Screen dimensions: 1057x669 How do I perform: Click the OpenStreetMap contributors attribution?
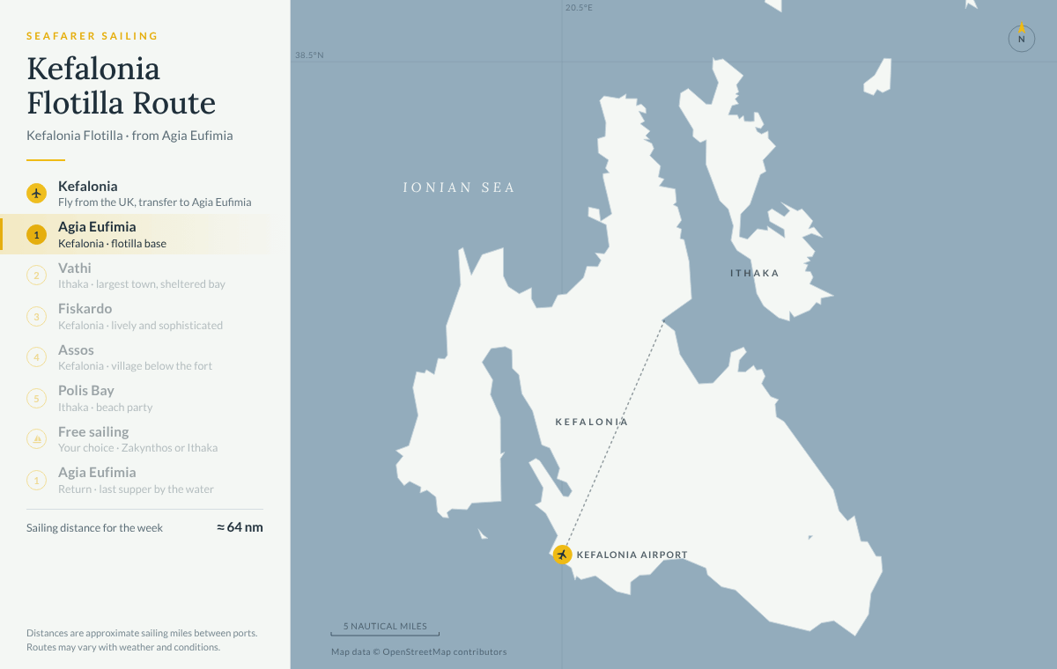click(418, 652)
